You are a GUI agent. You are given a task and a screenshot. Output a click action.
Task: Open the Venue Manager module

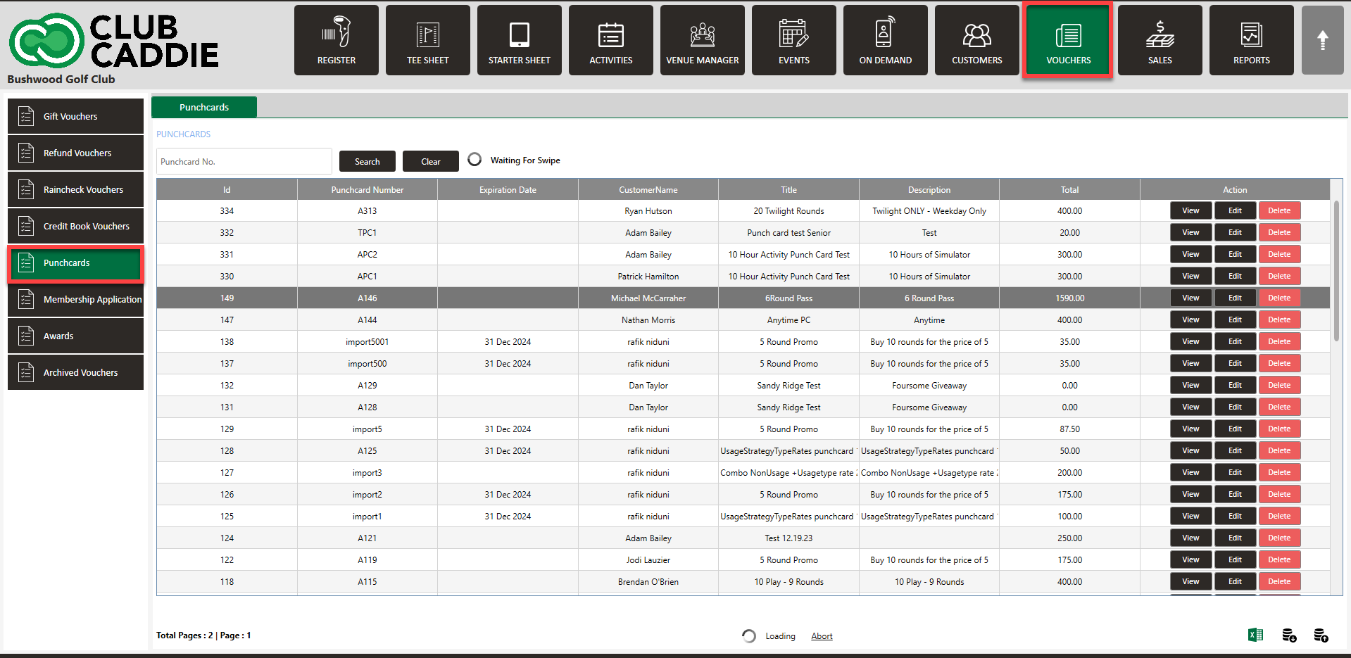point(702,40)
